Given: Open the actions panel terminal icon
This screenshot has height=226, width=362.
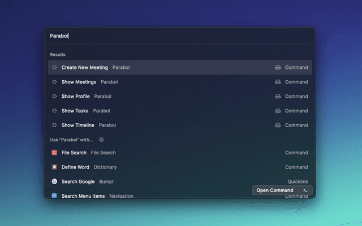Looking at the screenshot, I should [305, 190].
